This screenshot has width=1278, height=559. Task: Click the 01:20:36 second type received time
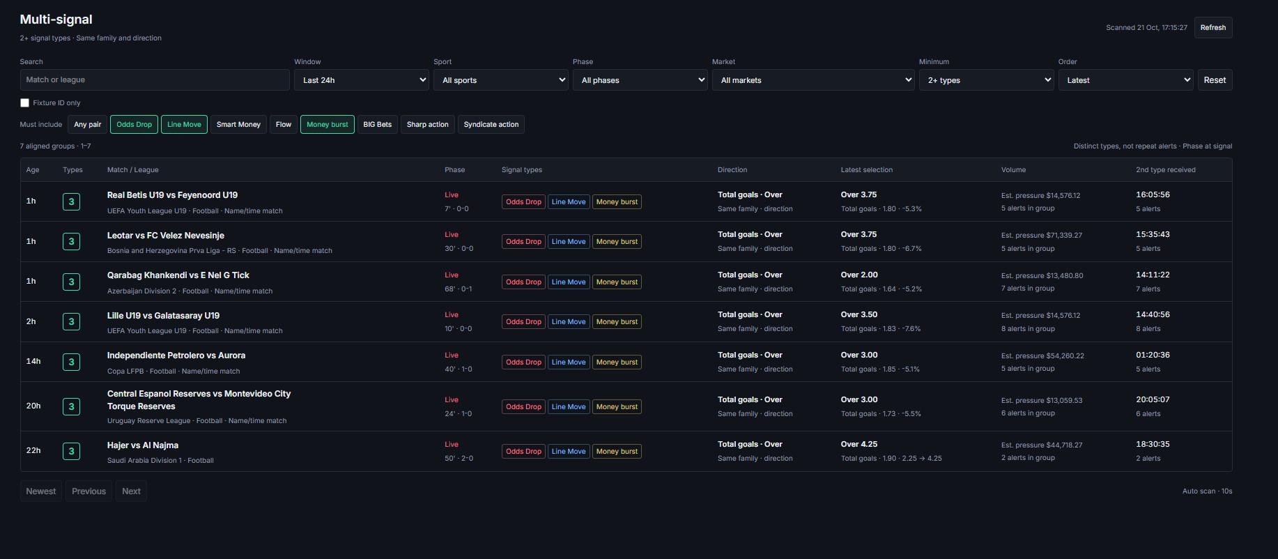(x=1153, y=355)
